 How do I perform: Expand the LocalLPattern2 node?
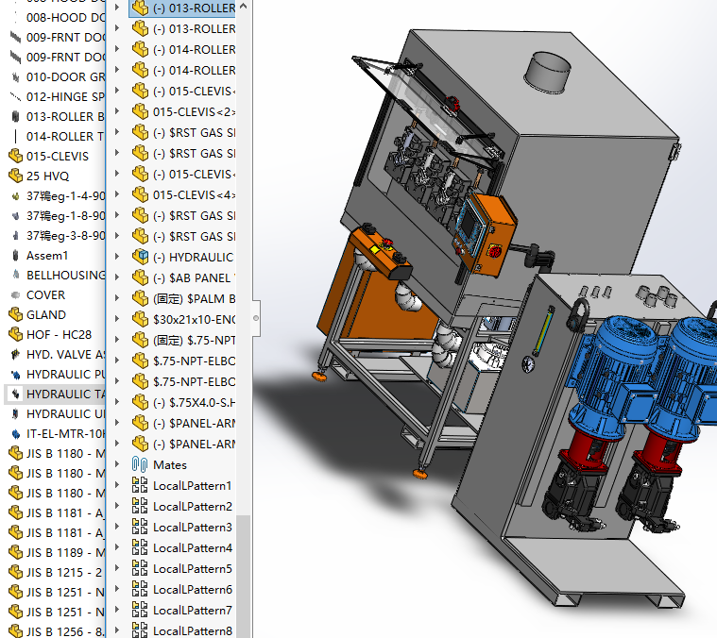click(117, 506)
